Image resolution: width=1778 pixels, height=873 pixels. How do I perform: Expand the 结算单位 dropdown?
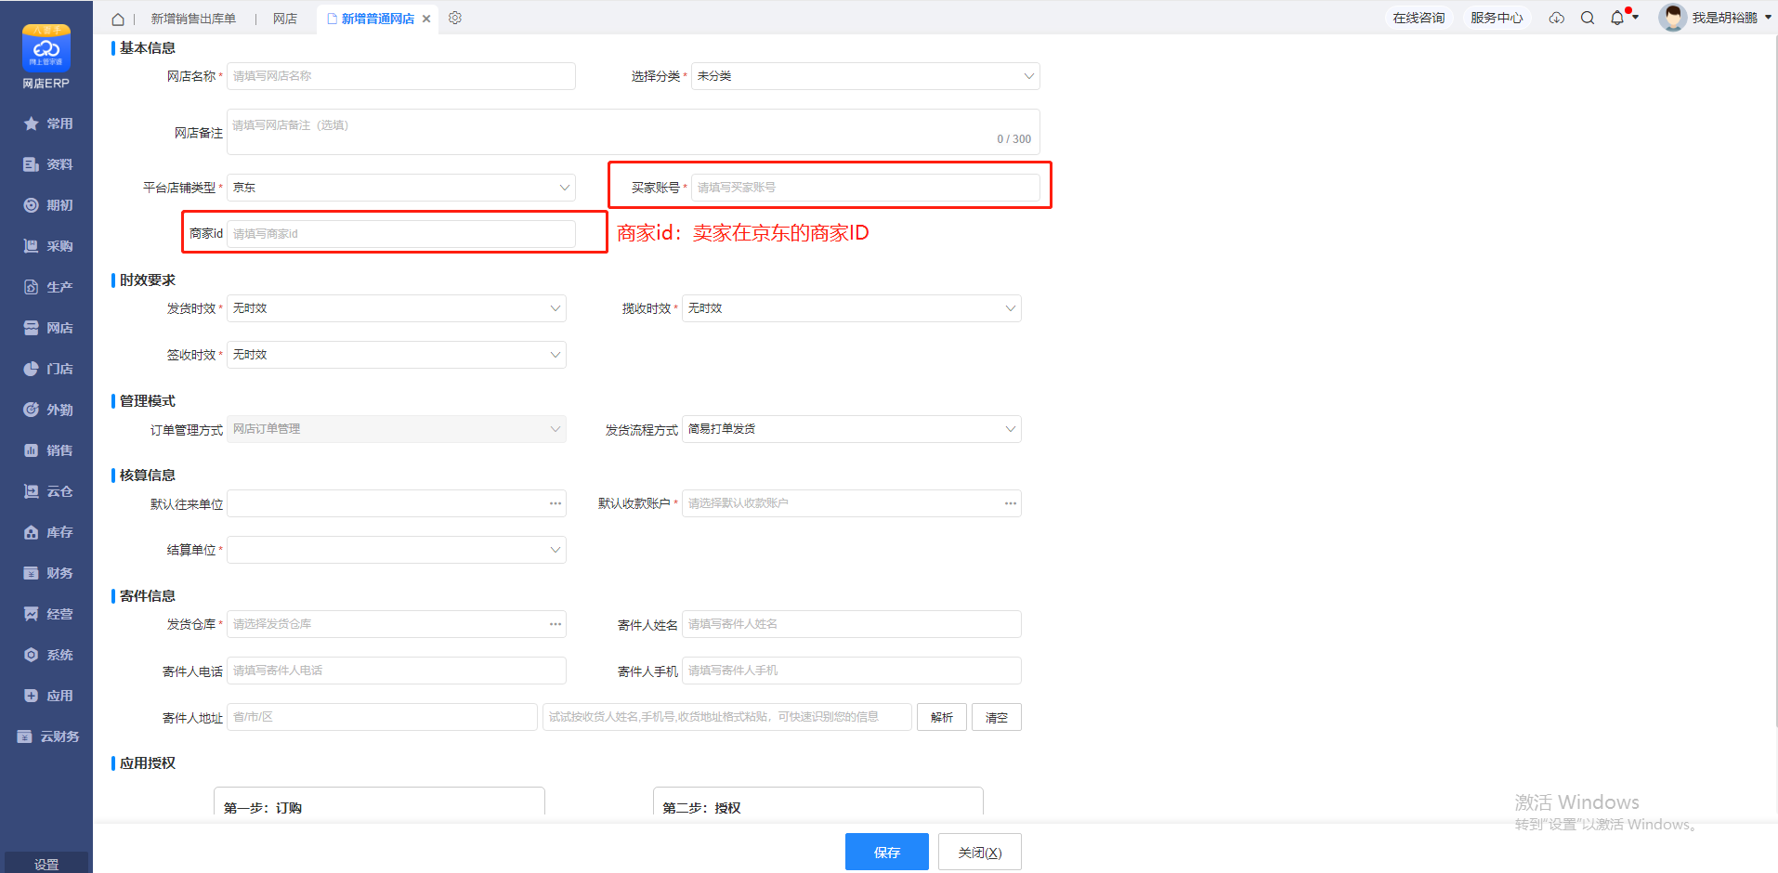coord(397,550)
